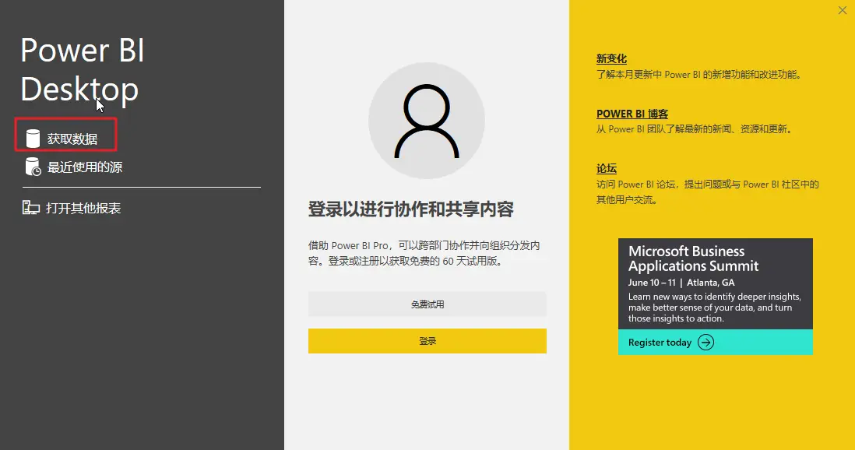Open the POWER BI 博客 link

pos(632,114)
